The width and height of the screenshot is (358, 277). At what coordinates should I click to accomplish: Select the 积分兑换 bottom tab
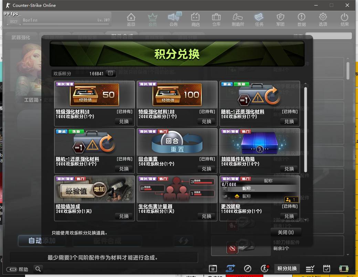[287, 268]
